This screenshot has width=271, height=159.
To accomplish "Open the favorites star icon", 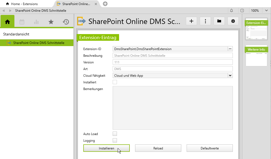I will pos(51,22).
